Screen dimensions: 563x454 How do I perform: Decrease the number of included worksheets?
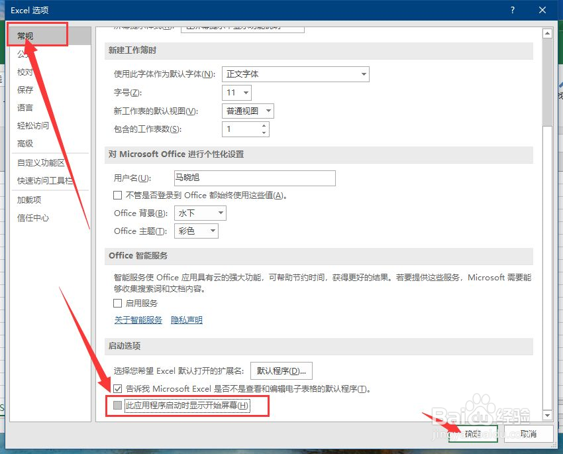click(x=264, y=133)
